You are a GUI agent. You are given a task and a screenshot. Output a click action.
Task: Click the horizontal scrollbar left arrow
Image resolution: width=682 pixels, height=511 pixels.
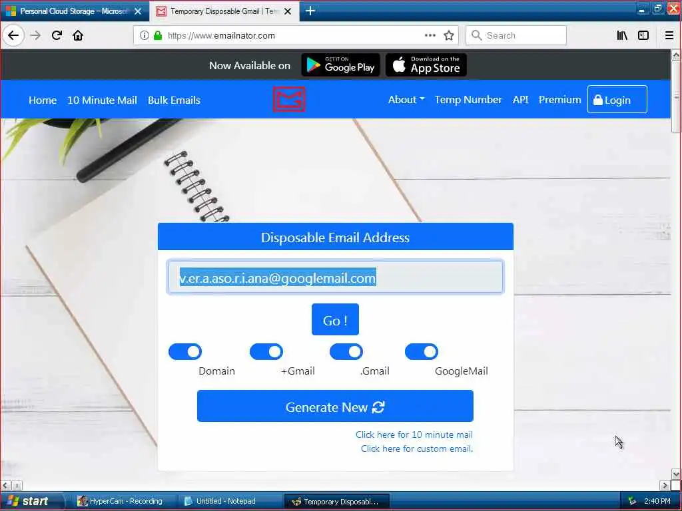(5, 485)
